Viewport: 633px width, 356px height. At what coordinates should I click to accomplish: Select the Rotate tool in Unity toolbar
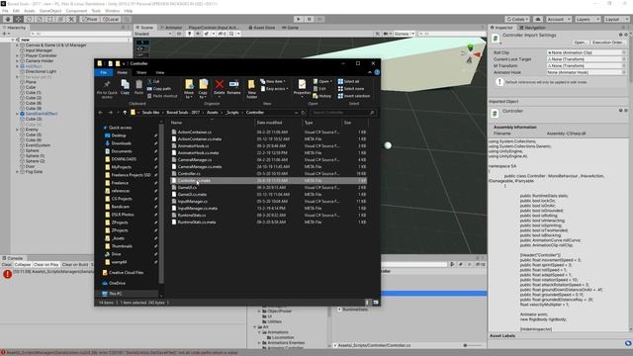pyautogui.click(x=29, y=19)
